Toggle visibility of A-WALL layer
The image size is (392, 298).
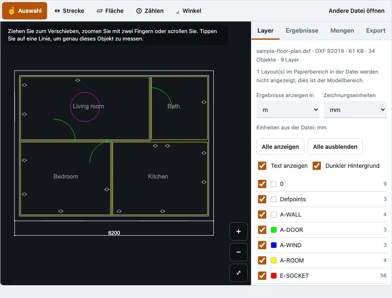point(262,215)
